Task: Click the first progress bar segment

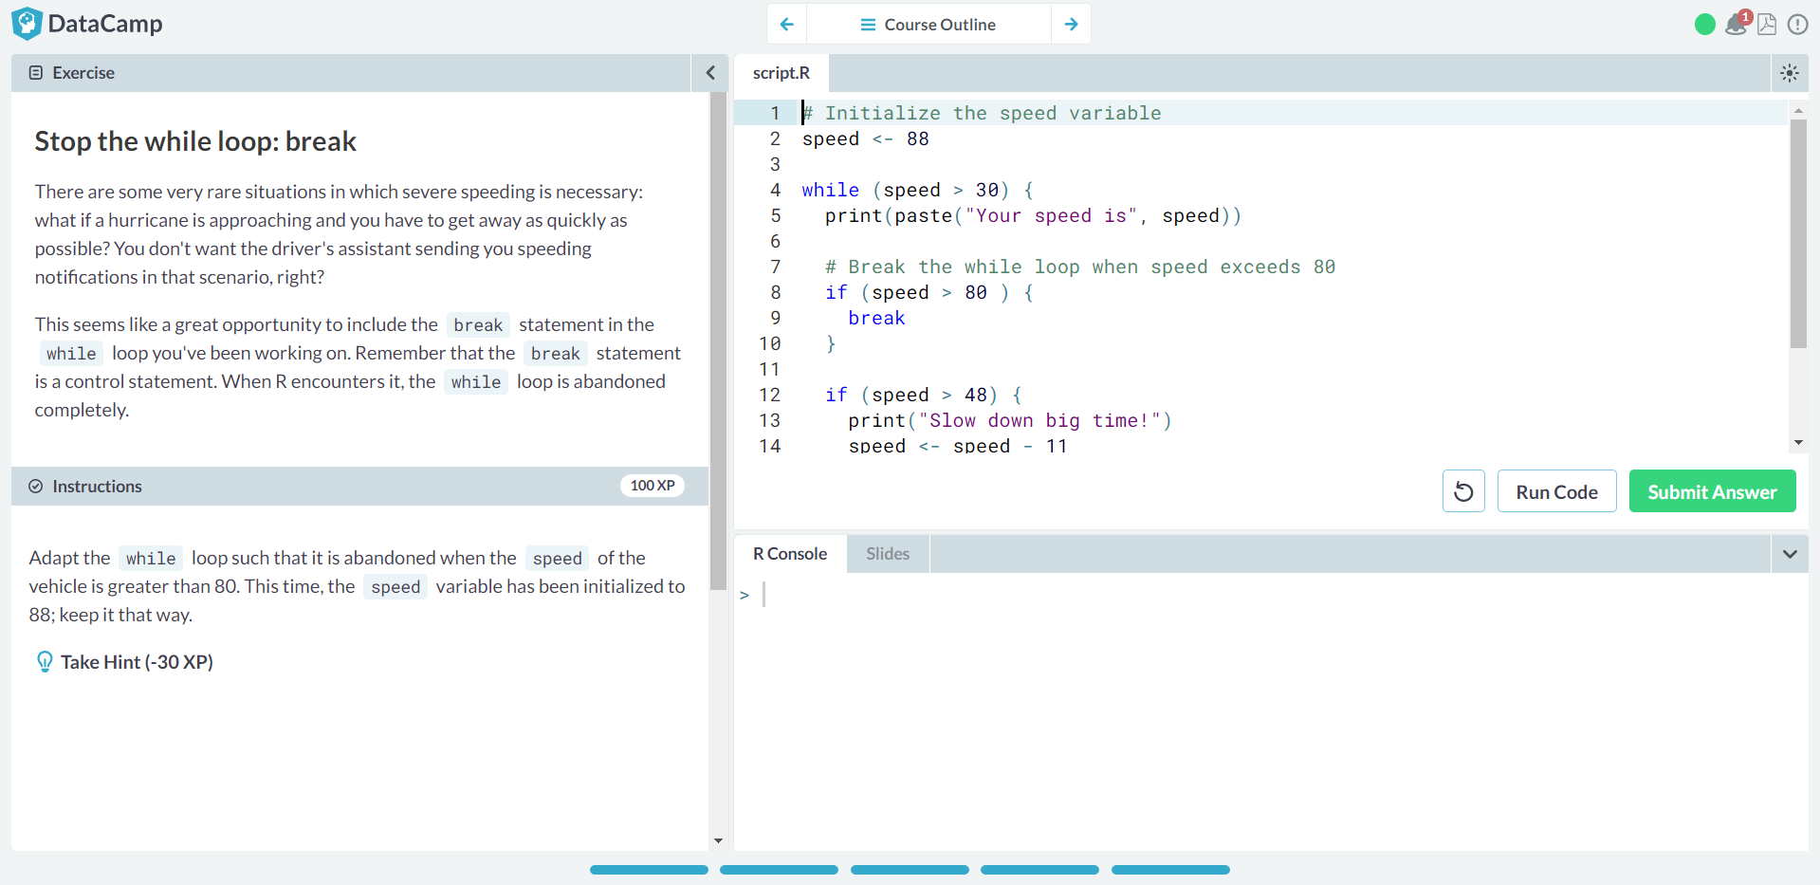Action: tap(649, 870)
